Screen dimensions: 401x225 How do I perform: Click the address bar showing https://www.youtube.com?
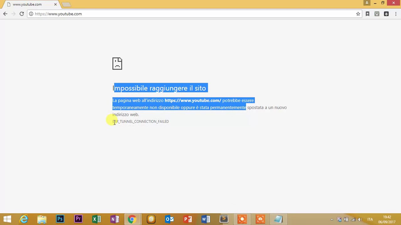194,14
